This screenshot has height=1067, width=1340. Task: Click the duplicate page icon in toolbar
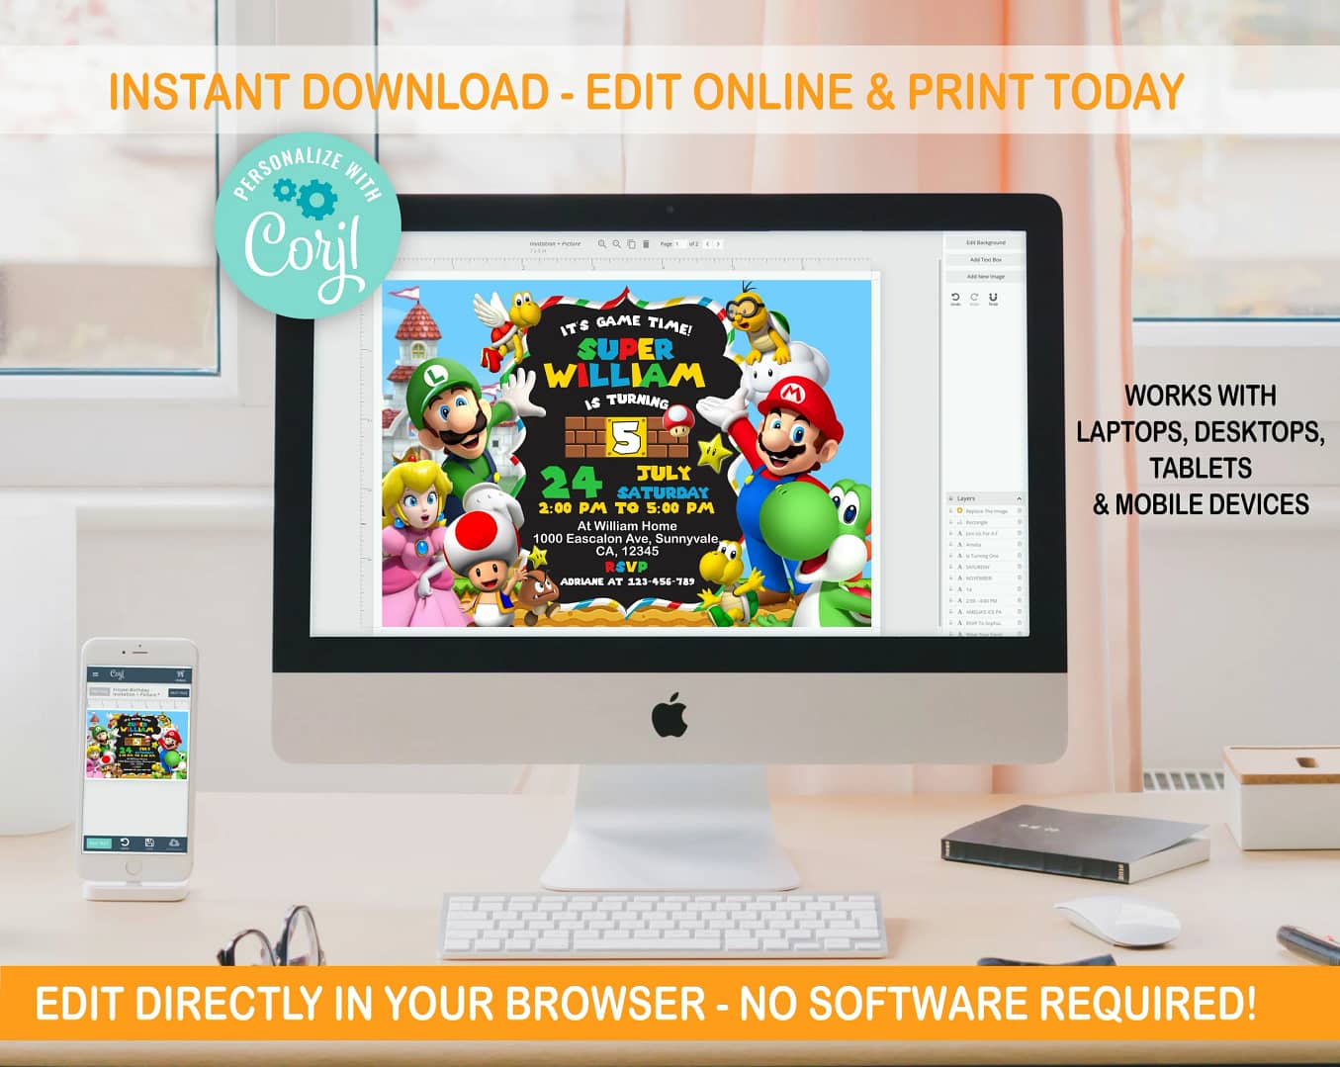point(631,244)
